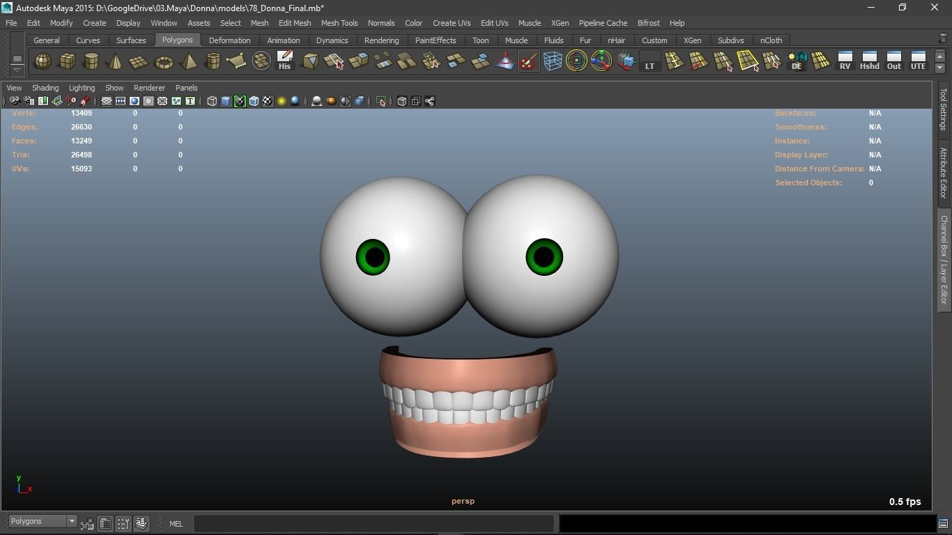Create a polygon pipe from the shelf
The image size is (952, 535).
pyautogui.click(x=213, y=62)
